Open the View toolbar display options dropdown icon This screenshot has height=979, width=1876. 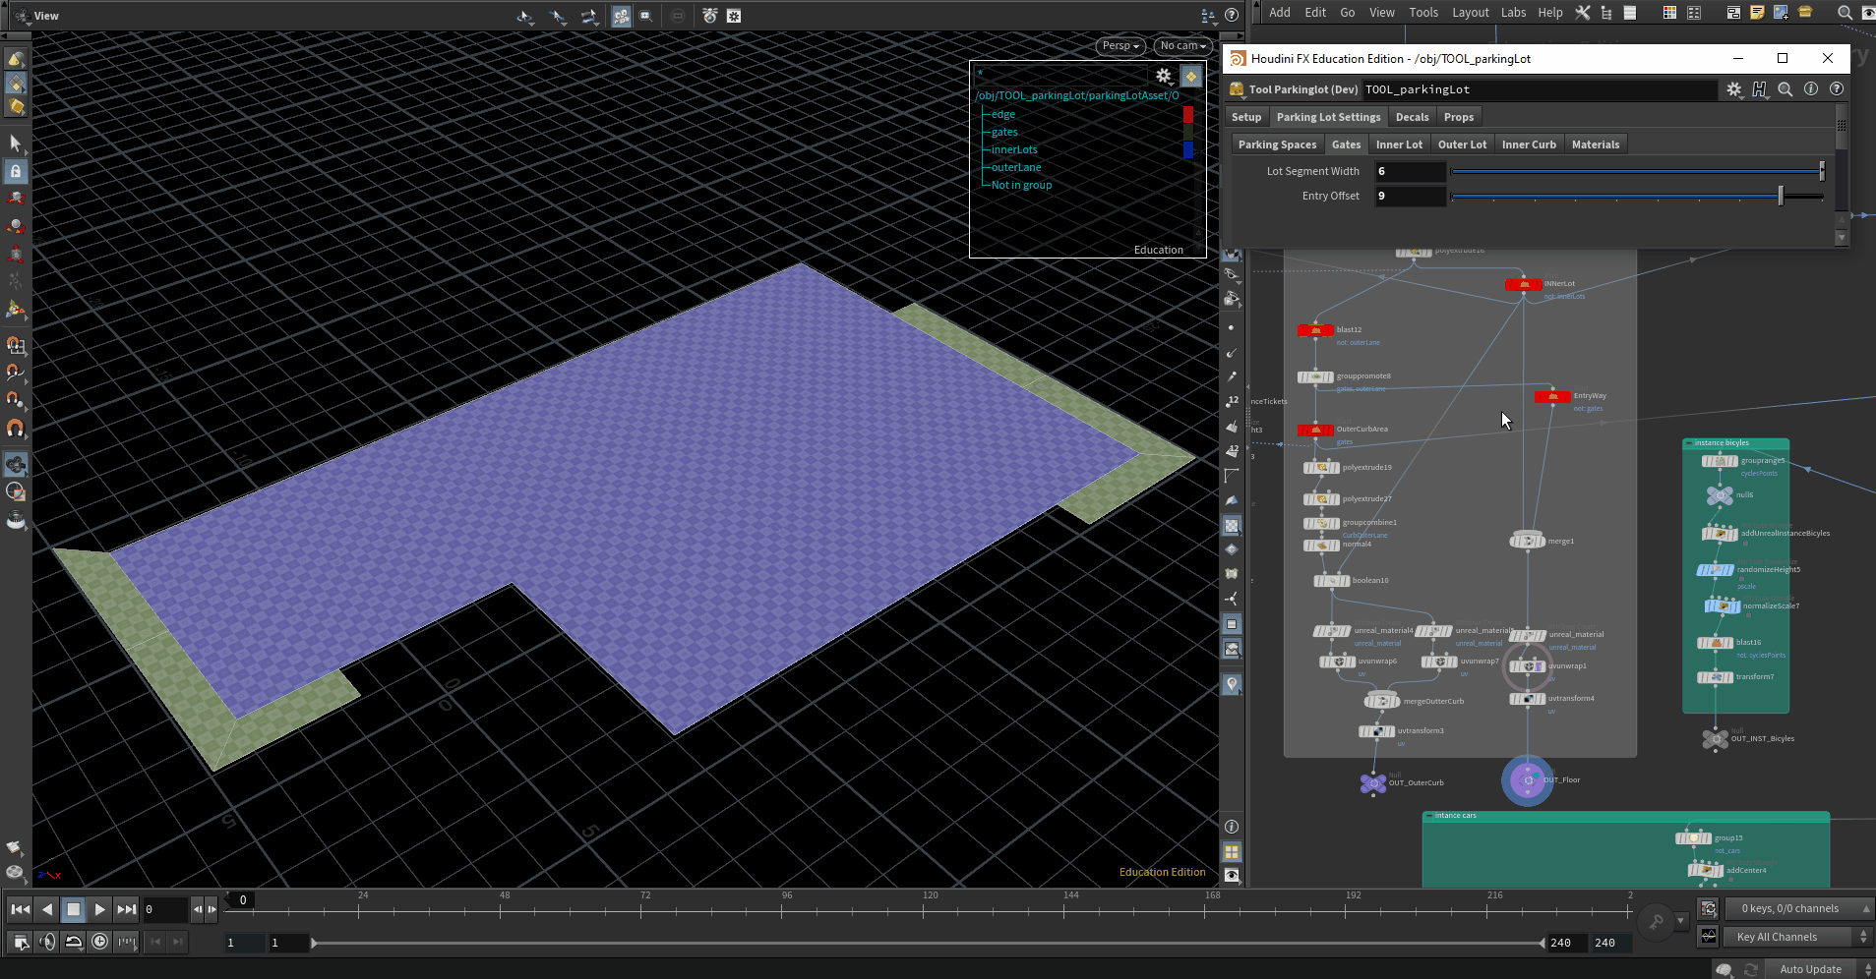(1209, 16)
